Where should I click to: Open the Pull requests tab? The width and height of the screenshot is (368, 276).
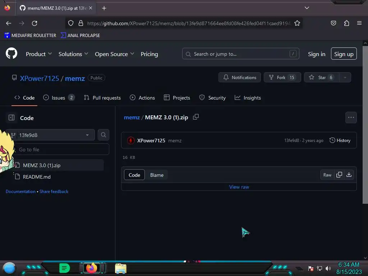(102, 98)
